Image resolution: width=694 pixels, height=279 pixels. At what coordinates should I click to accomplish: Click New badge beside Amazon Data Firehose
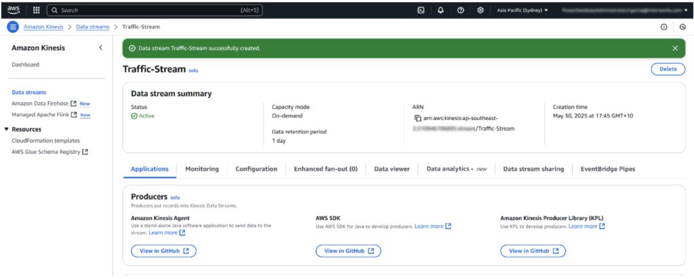click(x=85, y=104)
